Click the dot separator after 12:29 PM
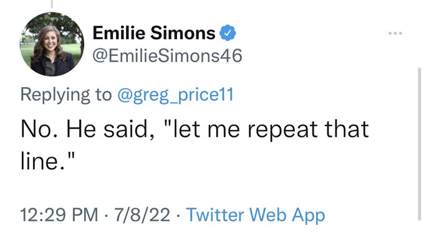Viewport: 424px width, 235px height. (106, 216)
